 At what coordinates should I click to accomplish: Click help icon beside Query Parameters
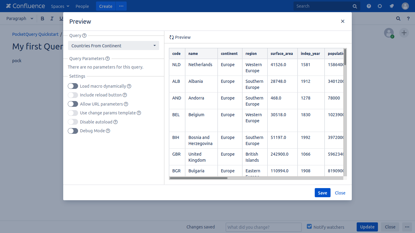(x=108, y=59)
